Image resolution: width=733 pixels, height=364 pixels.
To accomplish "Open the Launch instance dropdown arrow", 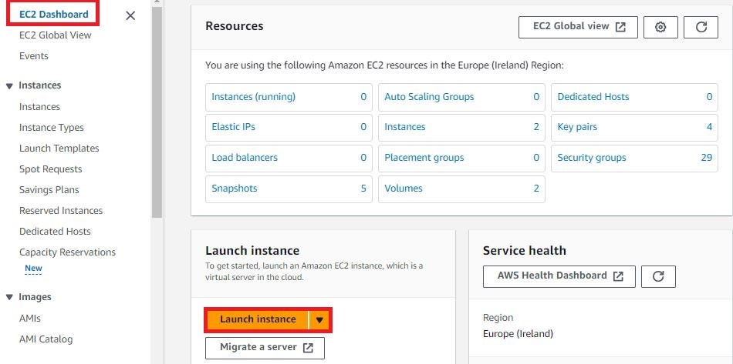I will point(319,320).
